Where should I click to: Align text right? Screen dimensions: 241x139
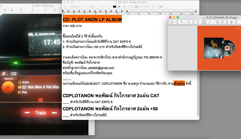144,6
